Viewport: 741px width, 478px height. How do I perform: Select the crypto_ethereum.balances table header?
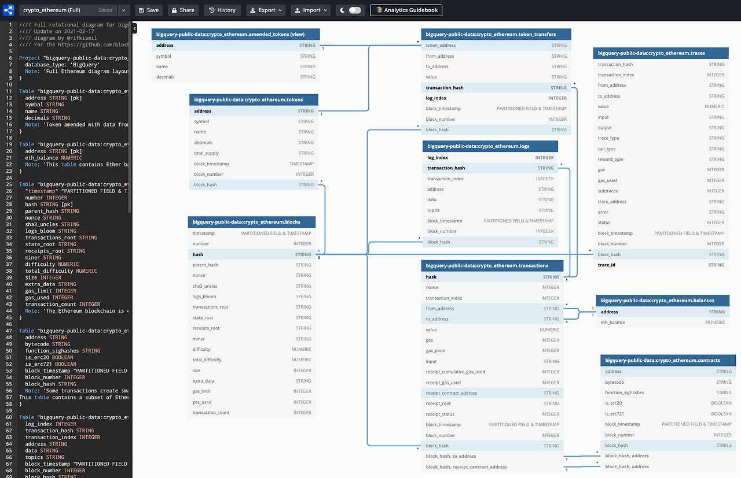tap(662, 301)
